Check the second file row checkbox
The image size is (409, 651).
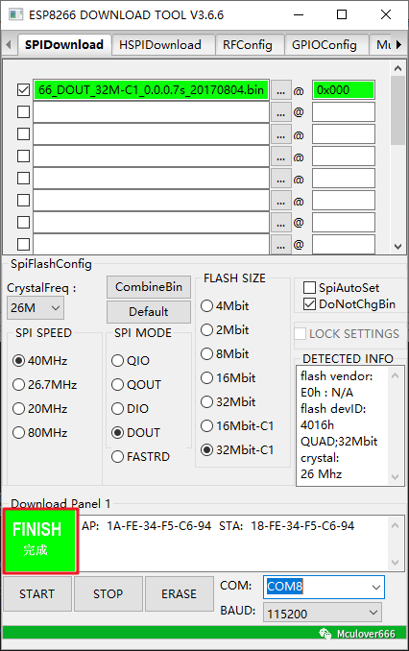[23, 111]
